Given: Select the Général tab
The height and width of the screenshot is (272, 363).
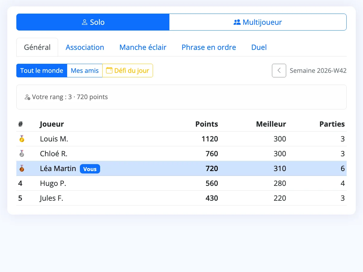Looking at the screenshot, I should 37,47.
